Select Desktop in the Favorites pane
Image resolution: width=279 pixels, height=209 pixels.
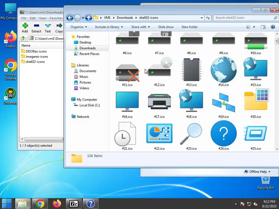[x=85, y=42]
